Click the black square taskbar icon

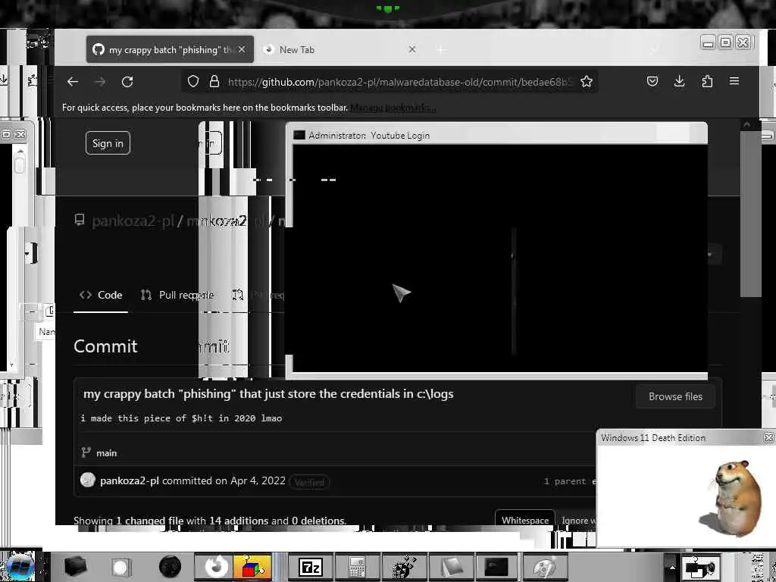[75, 567]
